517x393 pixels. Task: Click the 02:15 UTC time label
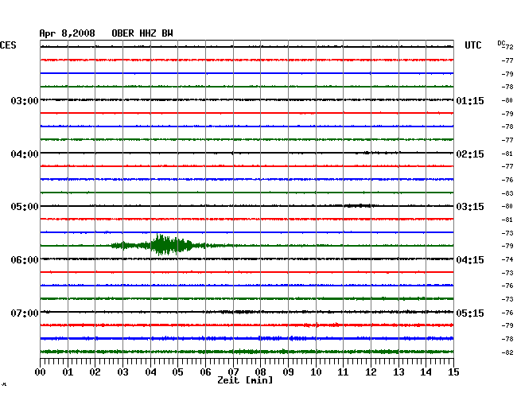470,154
